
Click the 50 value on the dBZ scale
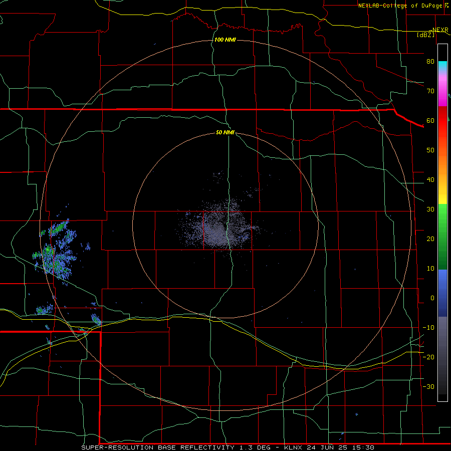[x=430, y=150]
